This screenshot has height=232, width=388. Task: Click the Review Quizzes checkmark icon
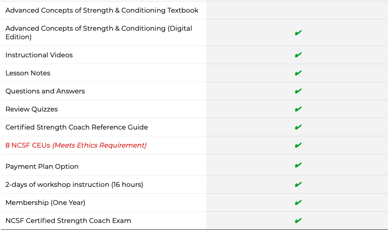[x=298, y=109]
